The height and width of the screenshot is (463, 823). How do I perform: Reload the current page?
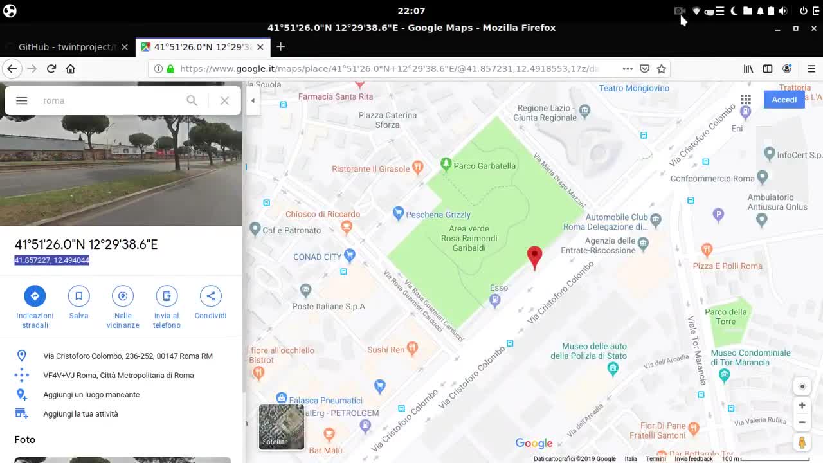click(51, 69)
